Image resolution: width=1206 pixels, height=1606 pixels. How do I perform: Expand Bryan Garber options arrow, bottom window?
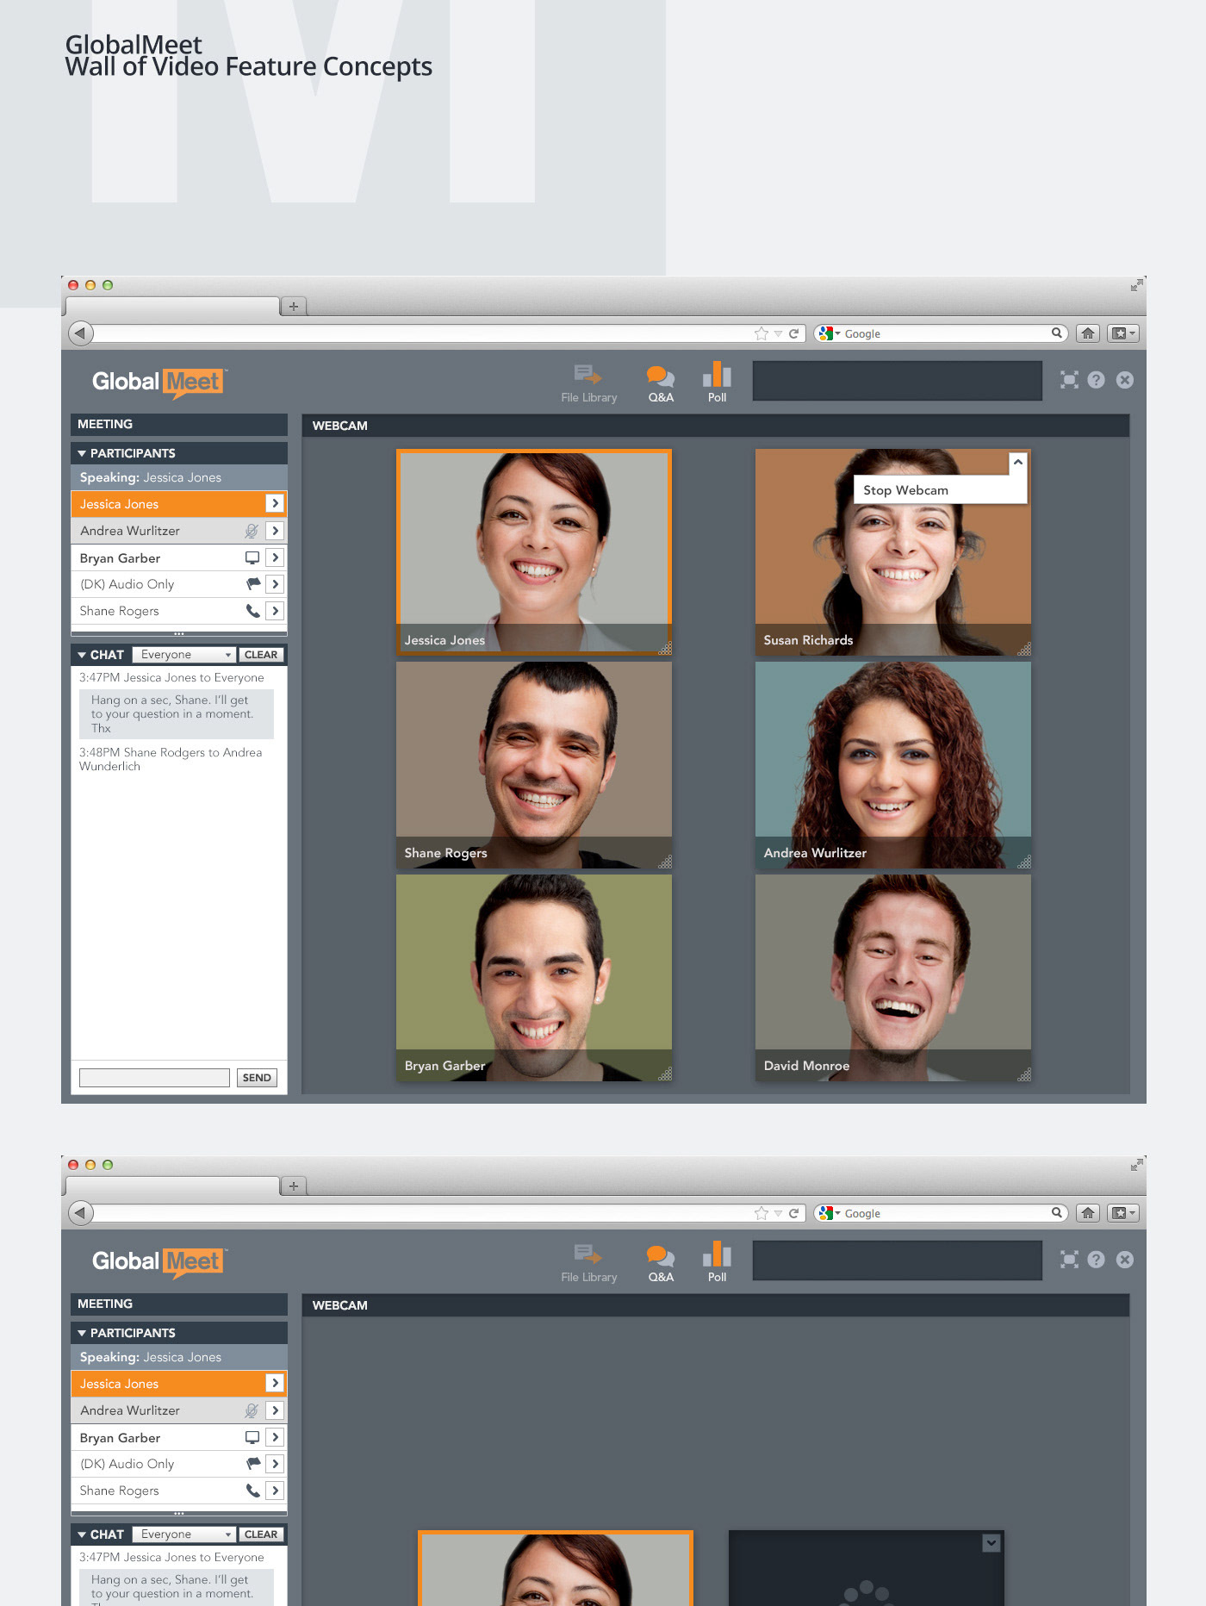pos(275,1437)
